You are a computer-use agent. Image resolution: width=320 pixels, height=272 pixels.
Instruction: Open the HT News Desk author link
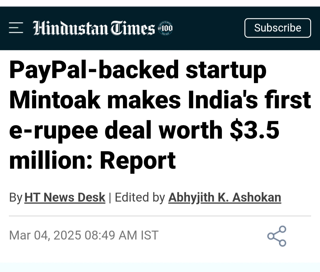tap(65, 198)
